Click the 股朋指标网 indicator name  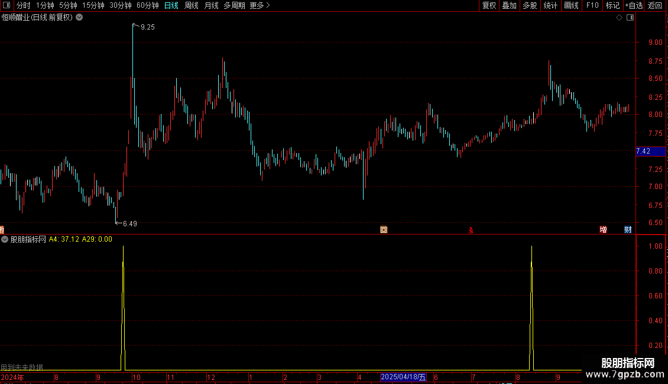(28, 239)
